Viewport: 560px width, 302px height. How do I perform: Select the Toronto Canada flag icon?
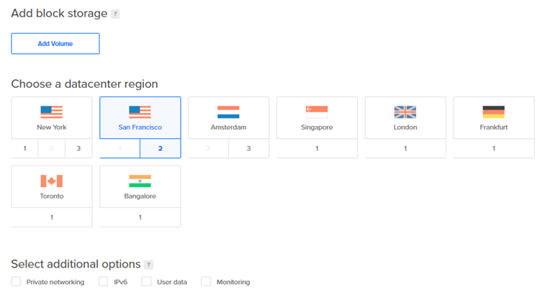[x=51, y=181]
